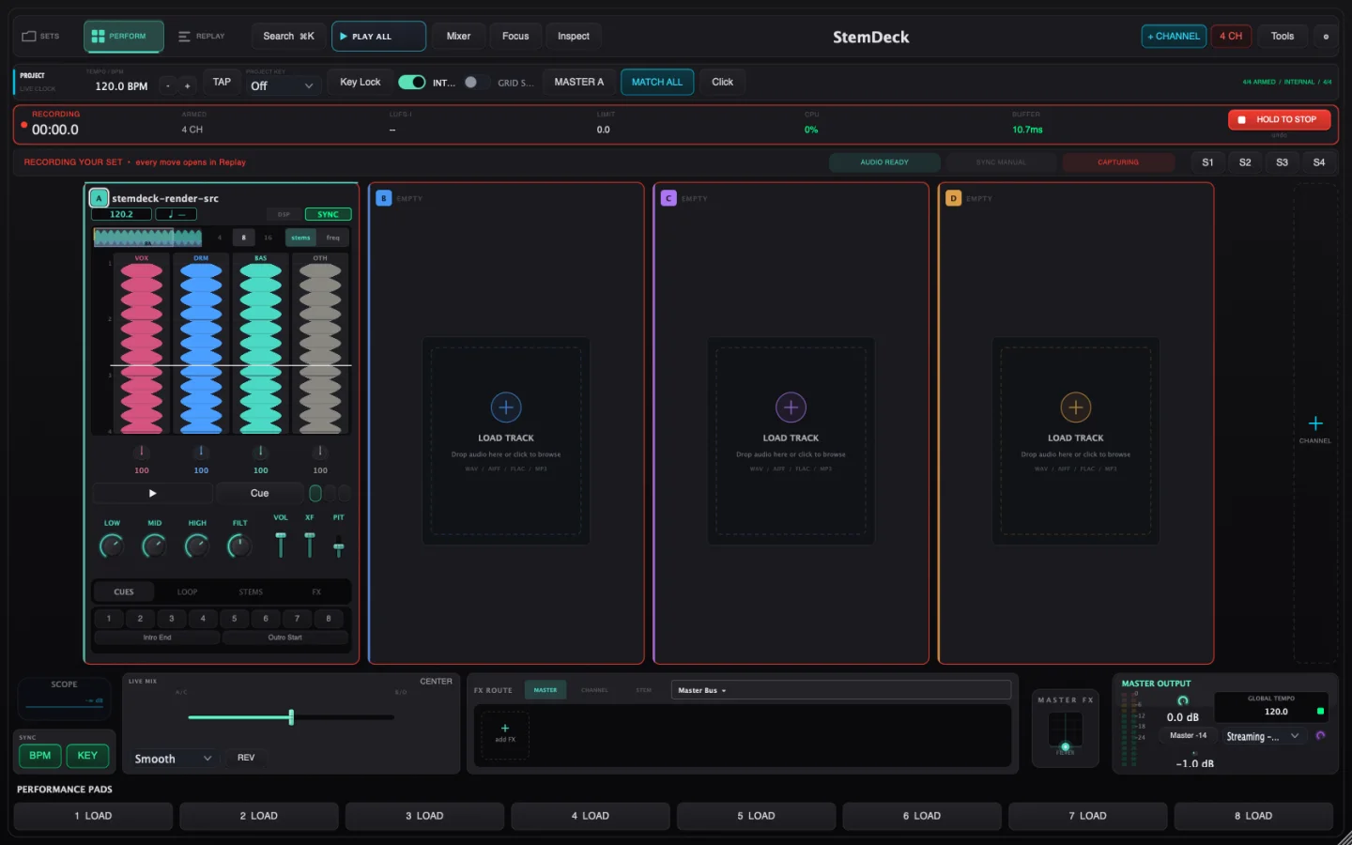Open the Mixer view
This screenshot has height=845, width=1352.
pyautogui.click(x=458, y=37)
